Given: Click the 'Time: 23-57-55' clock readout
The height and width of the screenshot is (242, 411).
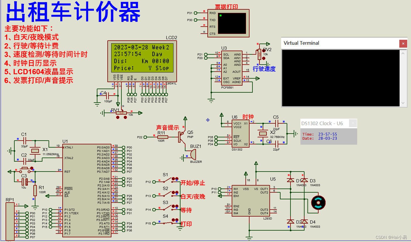Looking at the screenshot, I should pos(319,134).
